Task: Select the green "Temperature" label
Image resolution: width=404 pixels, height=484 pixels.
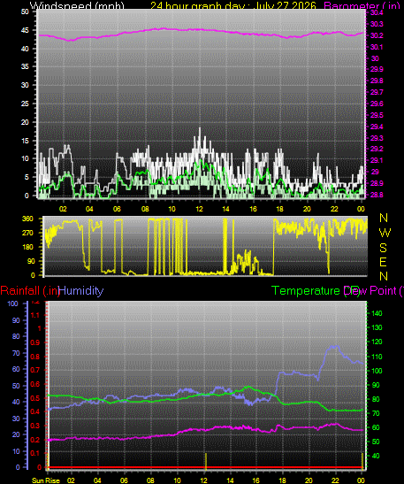Action: click(305, 290)
